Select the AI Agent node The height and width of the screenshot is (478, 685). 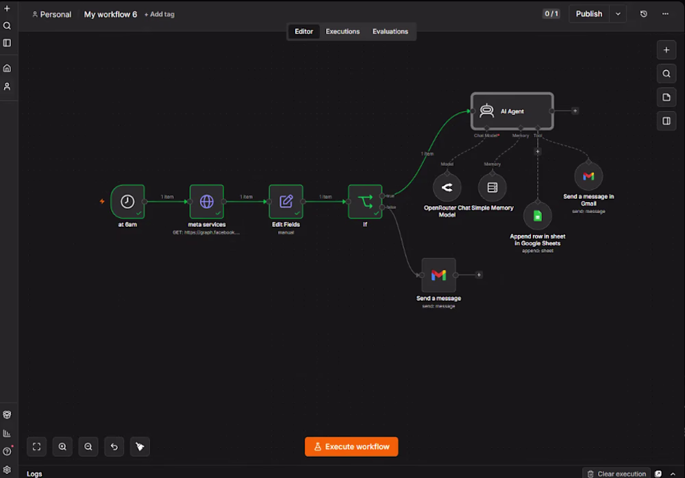pyautogui.click(x=512, y=112)
